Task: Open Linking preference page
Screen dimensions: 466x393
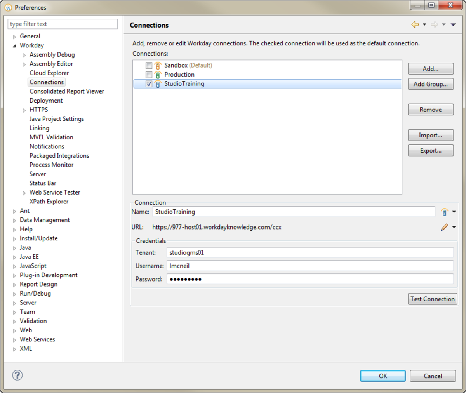Action: (x=39, y=128)
